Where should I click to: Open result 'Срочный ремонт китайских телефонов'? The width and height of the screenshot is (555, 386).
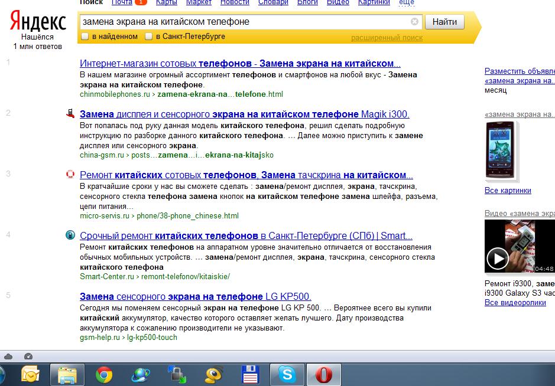pyautogui.click(x=246, y=235)
